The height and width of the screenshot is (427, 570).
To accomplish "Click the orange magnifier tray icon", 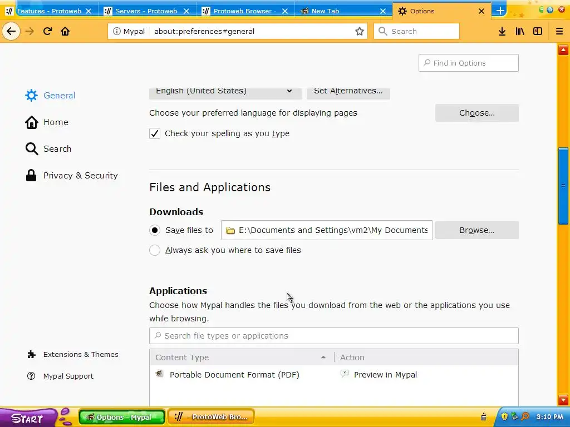I will pos(525,416).
